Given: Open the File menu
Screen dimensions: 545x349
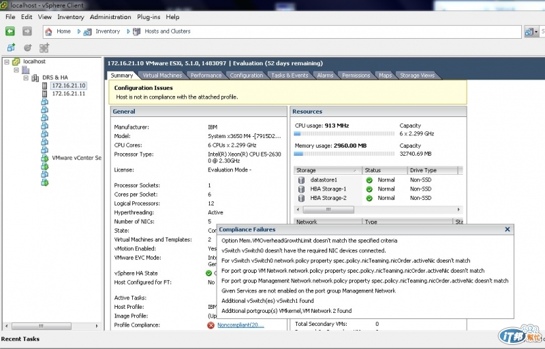Looking at the screenshot, I should 10,17.
